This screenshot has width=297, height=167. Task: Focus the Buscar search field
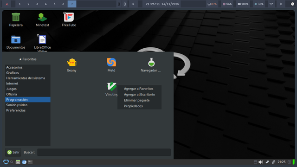pos(104,152)
